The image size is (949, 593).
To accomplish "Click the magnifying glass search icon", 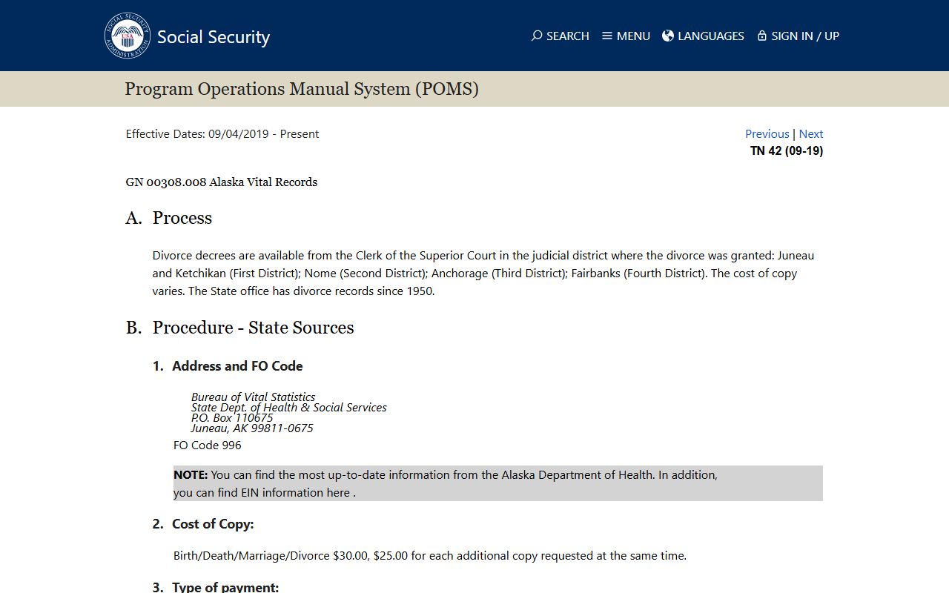I will [x=537, y=36].
